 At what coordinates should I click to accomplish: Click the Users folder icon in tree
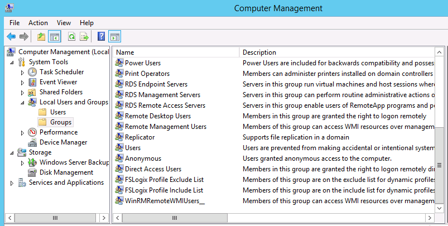click(x=42, y=112)
